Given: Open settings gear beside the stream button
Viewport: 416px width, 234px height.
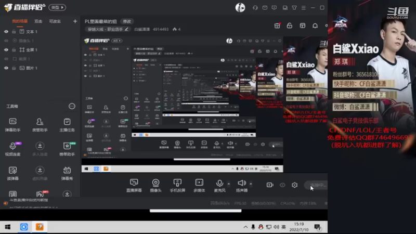Looking at the screenshot, I should (x=294, y=185).
